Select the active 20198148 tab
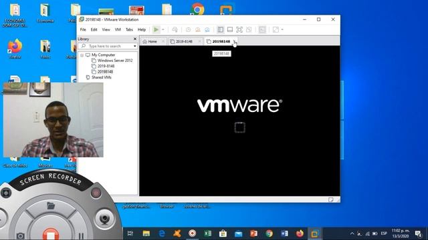 (221, 41)
